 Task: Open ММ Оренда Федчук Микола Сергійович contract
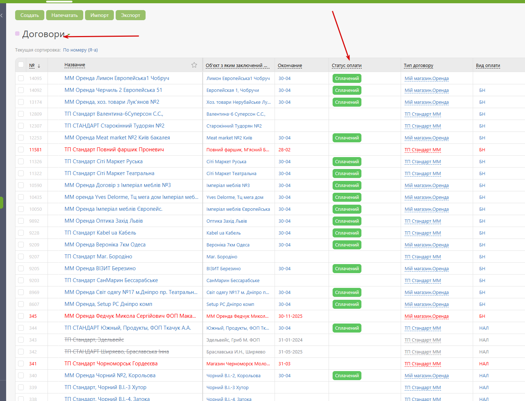(130, 316)
